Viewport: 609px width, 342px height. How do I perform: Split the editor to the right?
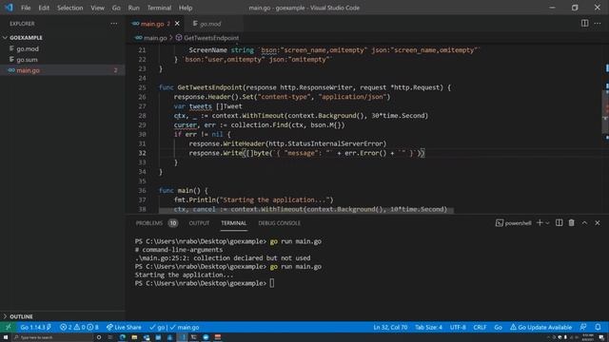pyautogui.click(x=584, y=23)
